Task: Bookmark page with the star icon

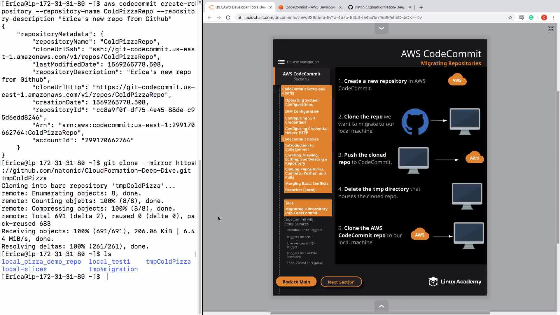Action: pos(510,17)
